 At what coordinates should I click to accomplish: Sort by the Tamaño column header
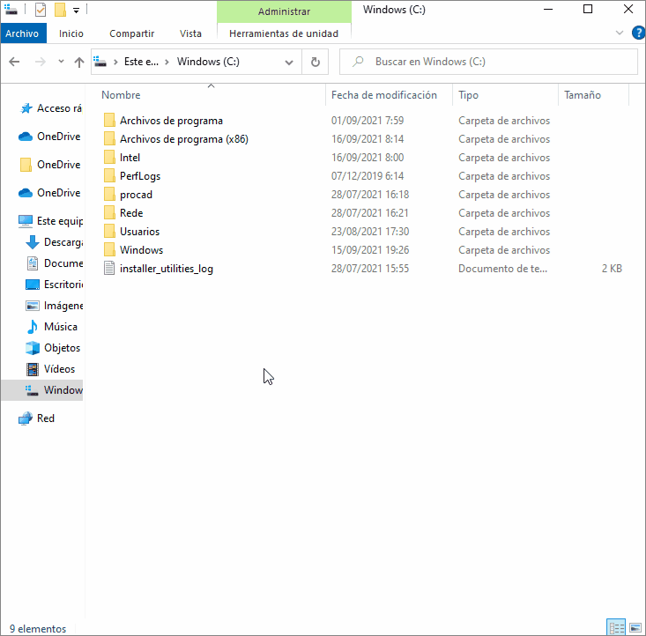coord(594,95)
